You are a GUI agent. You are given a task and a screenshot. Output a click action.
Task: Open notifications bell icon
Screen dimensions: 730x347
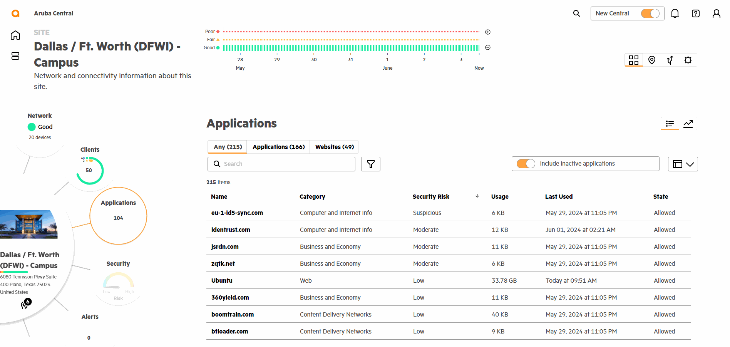675,13
